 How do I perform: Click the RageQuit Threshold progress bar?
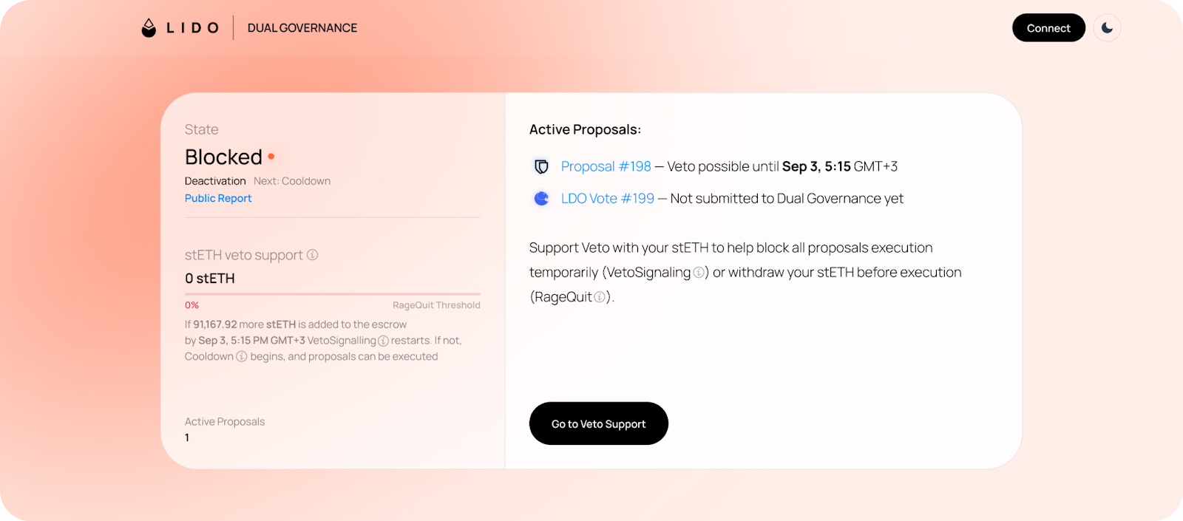click(x=332, y=294)
